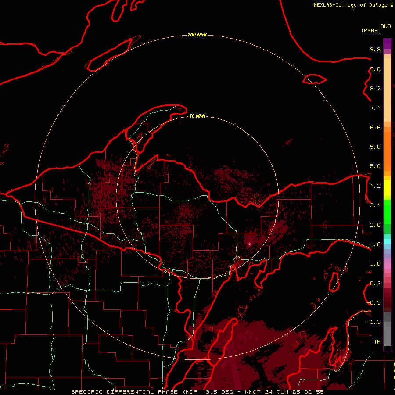395x395 pixels.
Task: Click the bright pink KDP core on the map
Action: pyautogui.click(x=249, y=244)
